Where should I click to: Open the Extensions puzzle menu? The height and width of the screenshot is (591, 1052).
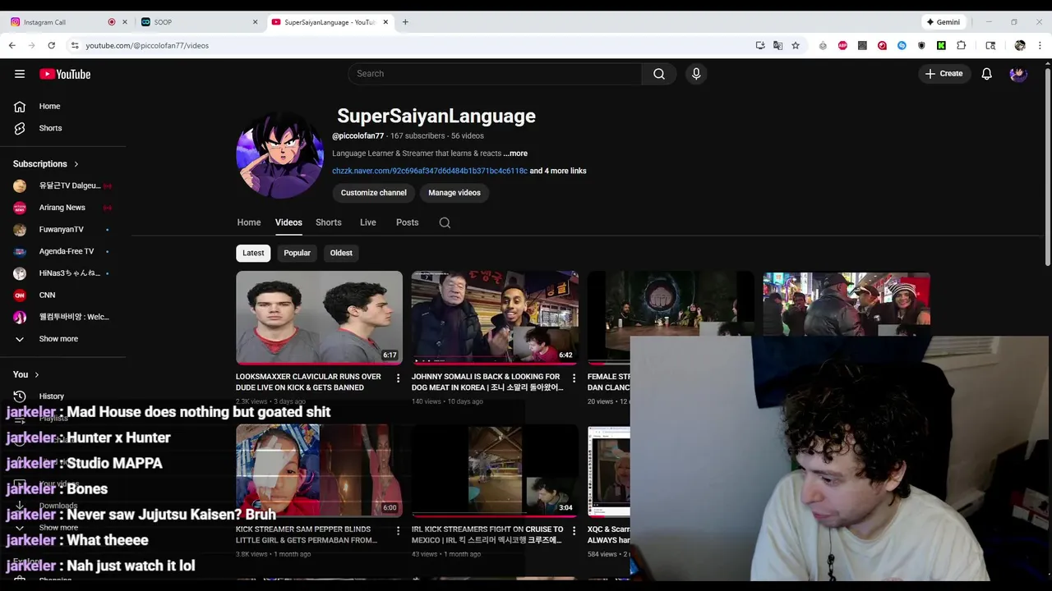pos(962,45)
